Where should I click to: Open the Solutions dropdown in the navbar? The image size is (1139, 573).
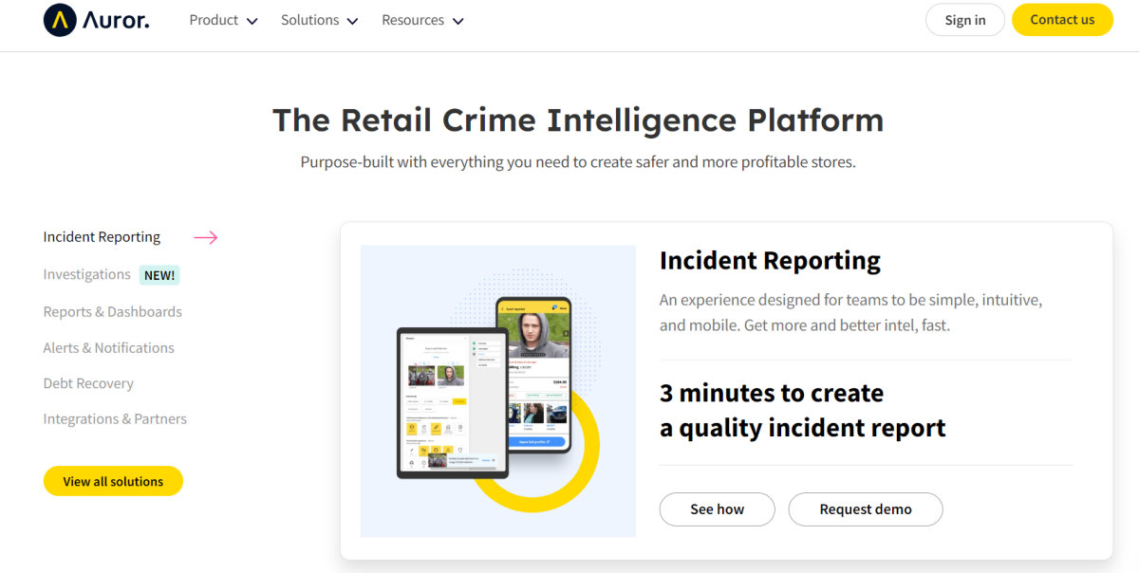point(319,20)
